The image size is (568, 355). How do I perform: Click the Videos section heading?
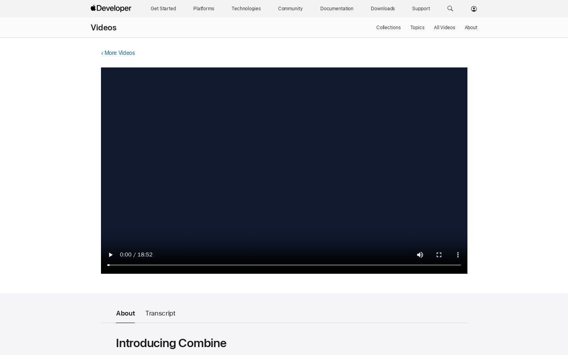104,28
